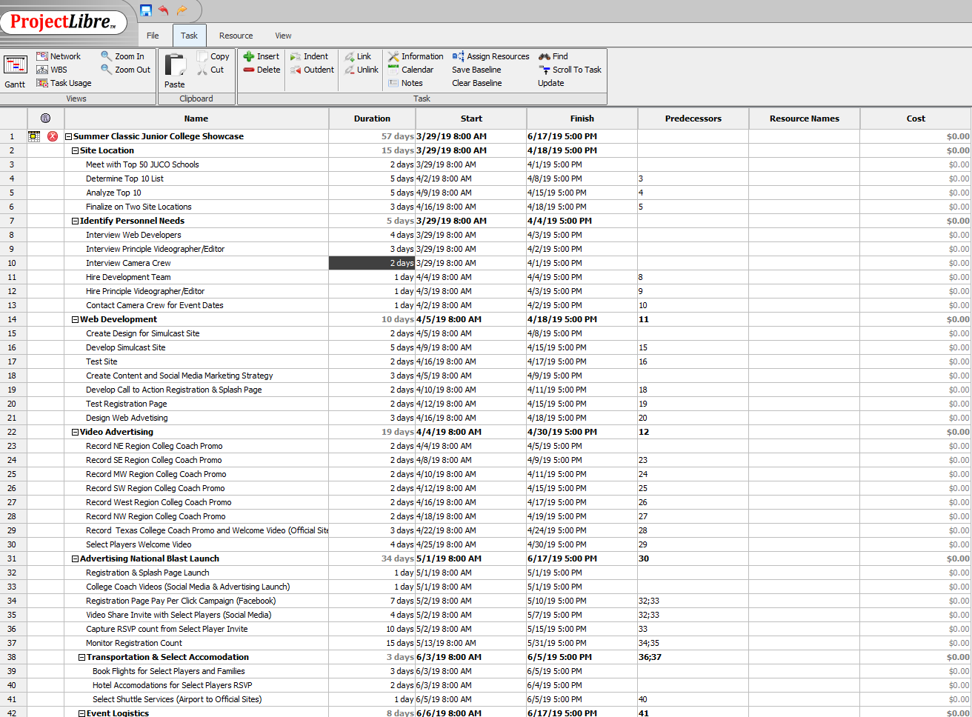Screen dimensions: 972x717
Task: Click the red error indicator on row 1
Action: 53,136
